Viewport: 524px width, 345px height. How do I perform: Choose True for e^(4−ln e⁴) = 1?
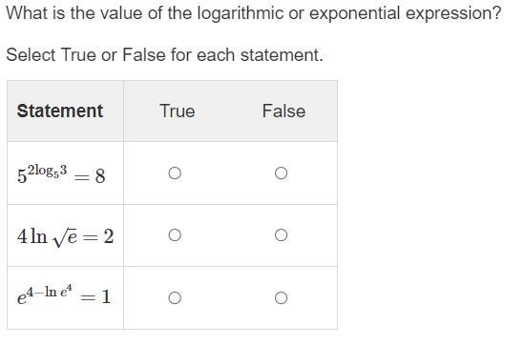[175, 297]
